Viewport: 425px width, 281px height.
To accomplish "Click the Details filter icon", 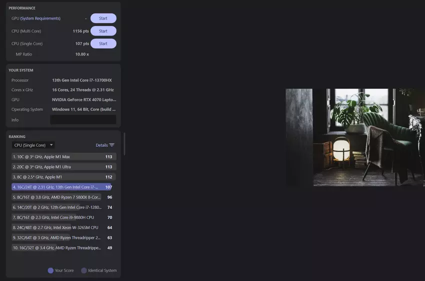I will tap(111, 145).
